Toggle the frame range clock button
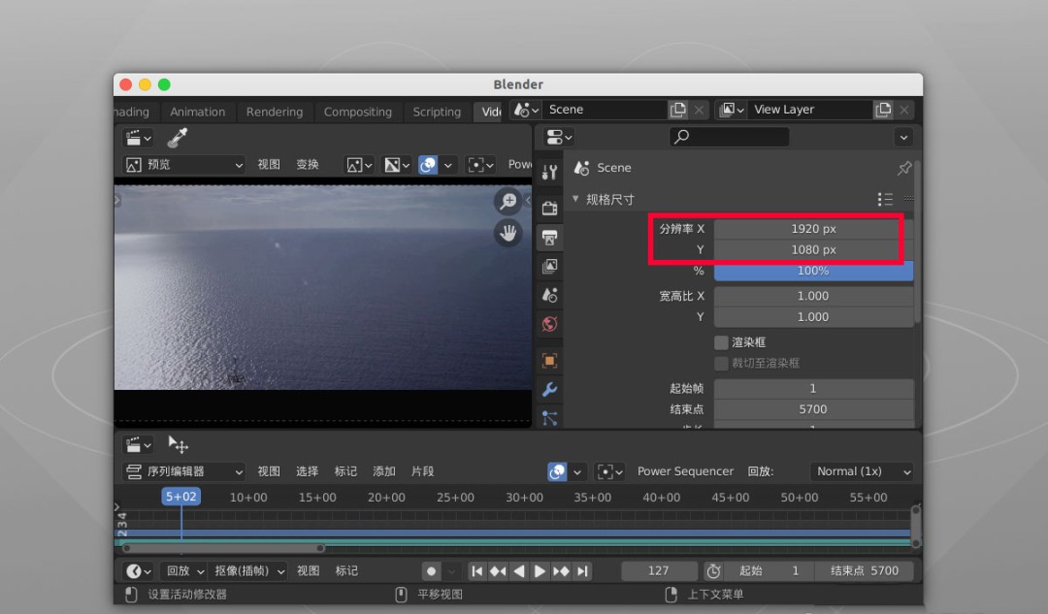This screenshot has width=1048, height=614. coord(713,571)
